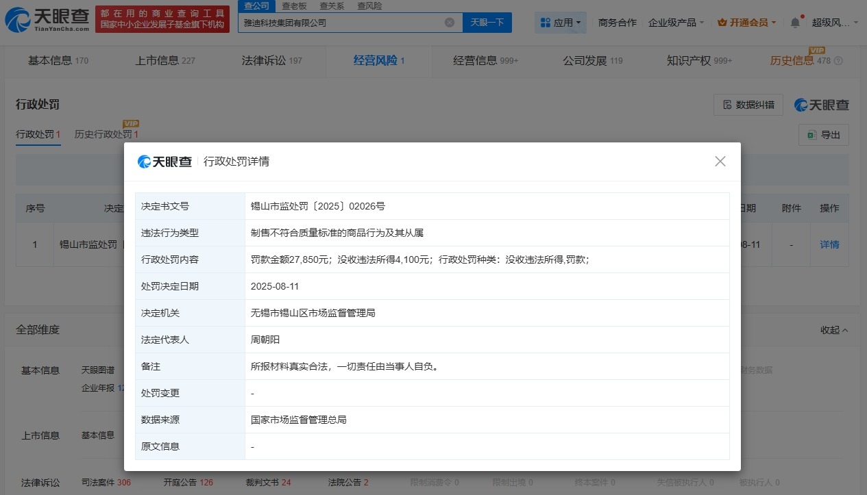Switch to the 查老板 search tab

point(294,5)
